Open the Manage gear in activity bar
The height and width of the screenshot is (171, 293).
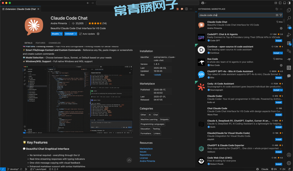[x=289, y=163]
